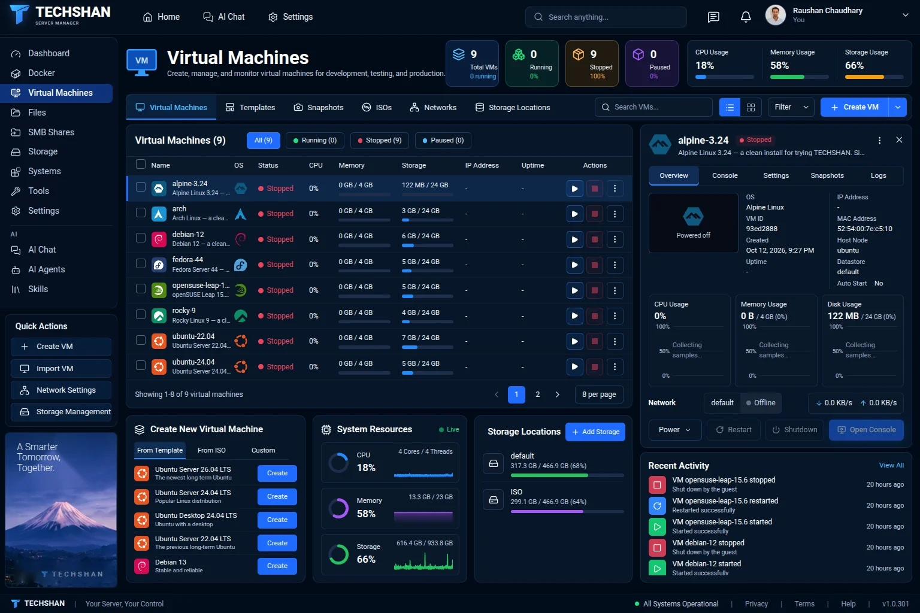
Task: Click Add Storage button
Action: pyautogui.click(x=595, y=432)
